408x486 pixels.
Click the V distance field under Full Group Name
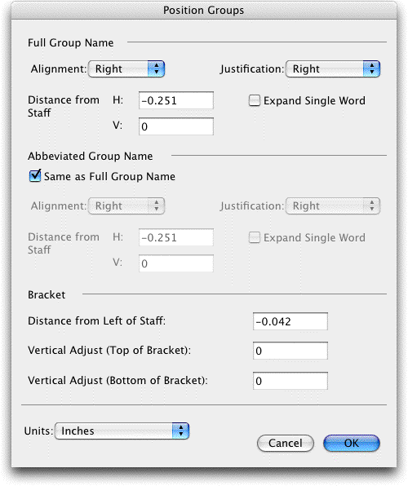(176, 126)
